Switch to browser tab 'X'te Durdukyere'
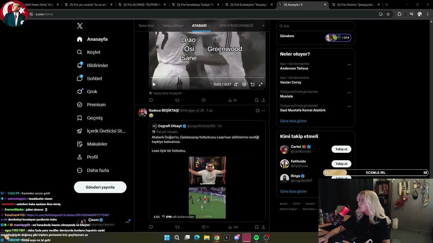 click(x=249, y=5)
